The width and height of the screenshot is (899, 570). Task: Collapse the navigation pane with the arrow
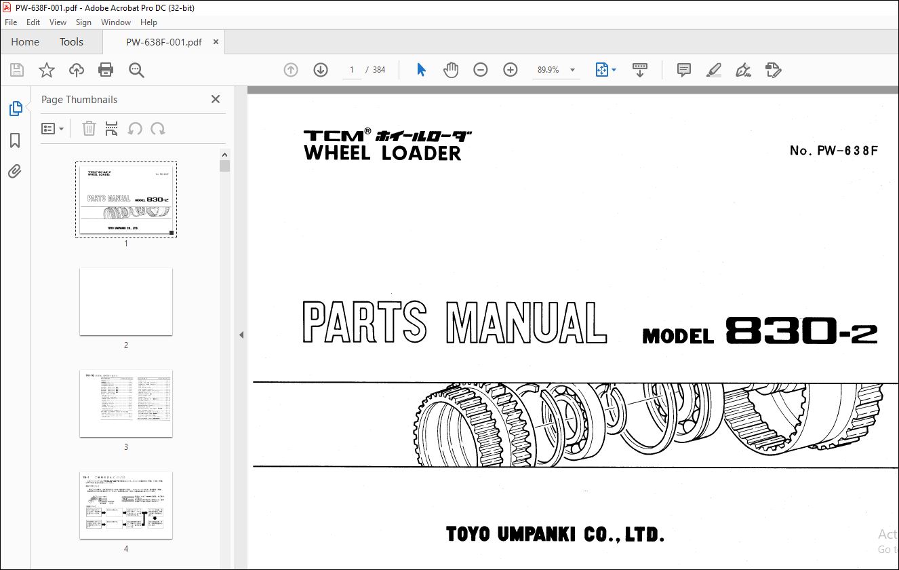point(241,335)
